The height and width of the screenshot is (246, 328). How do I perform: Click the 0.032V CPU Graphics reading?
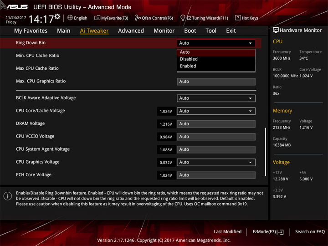click(x=166, y=163)
